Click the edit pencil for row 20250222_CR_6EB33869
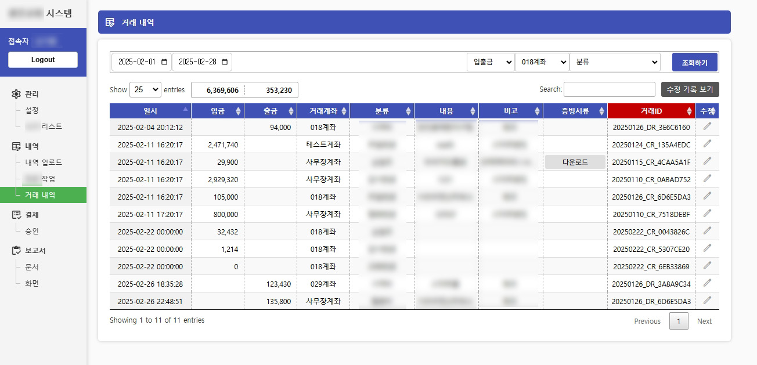757x365 pixels. pyautogui.click(x=707, y=265)
